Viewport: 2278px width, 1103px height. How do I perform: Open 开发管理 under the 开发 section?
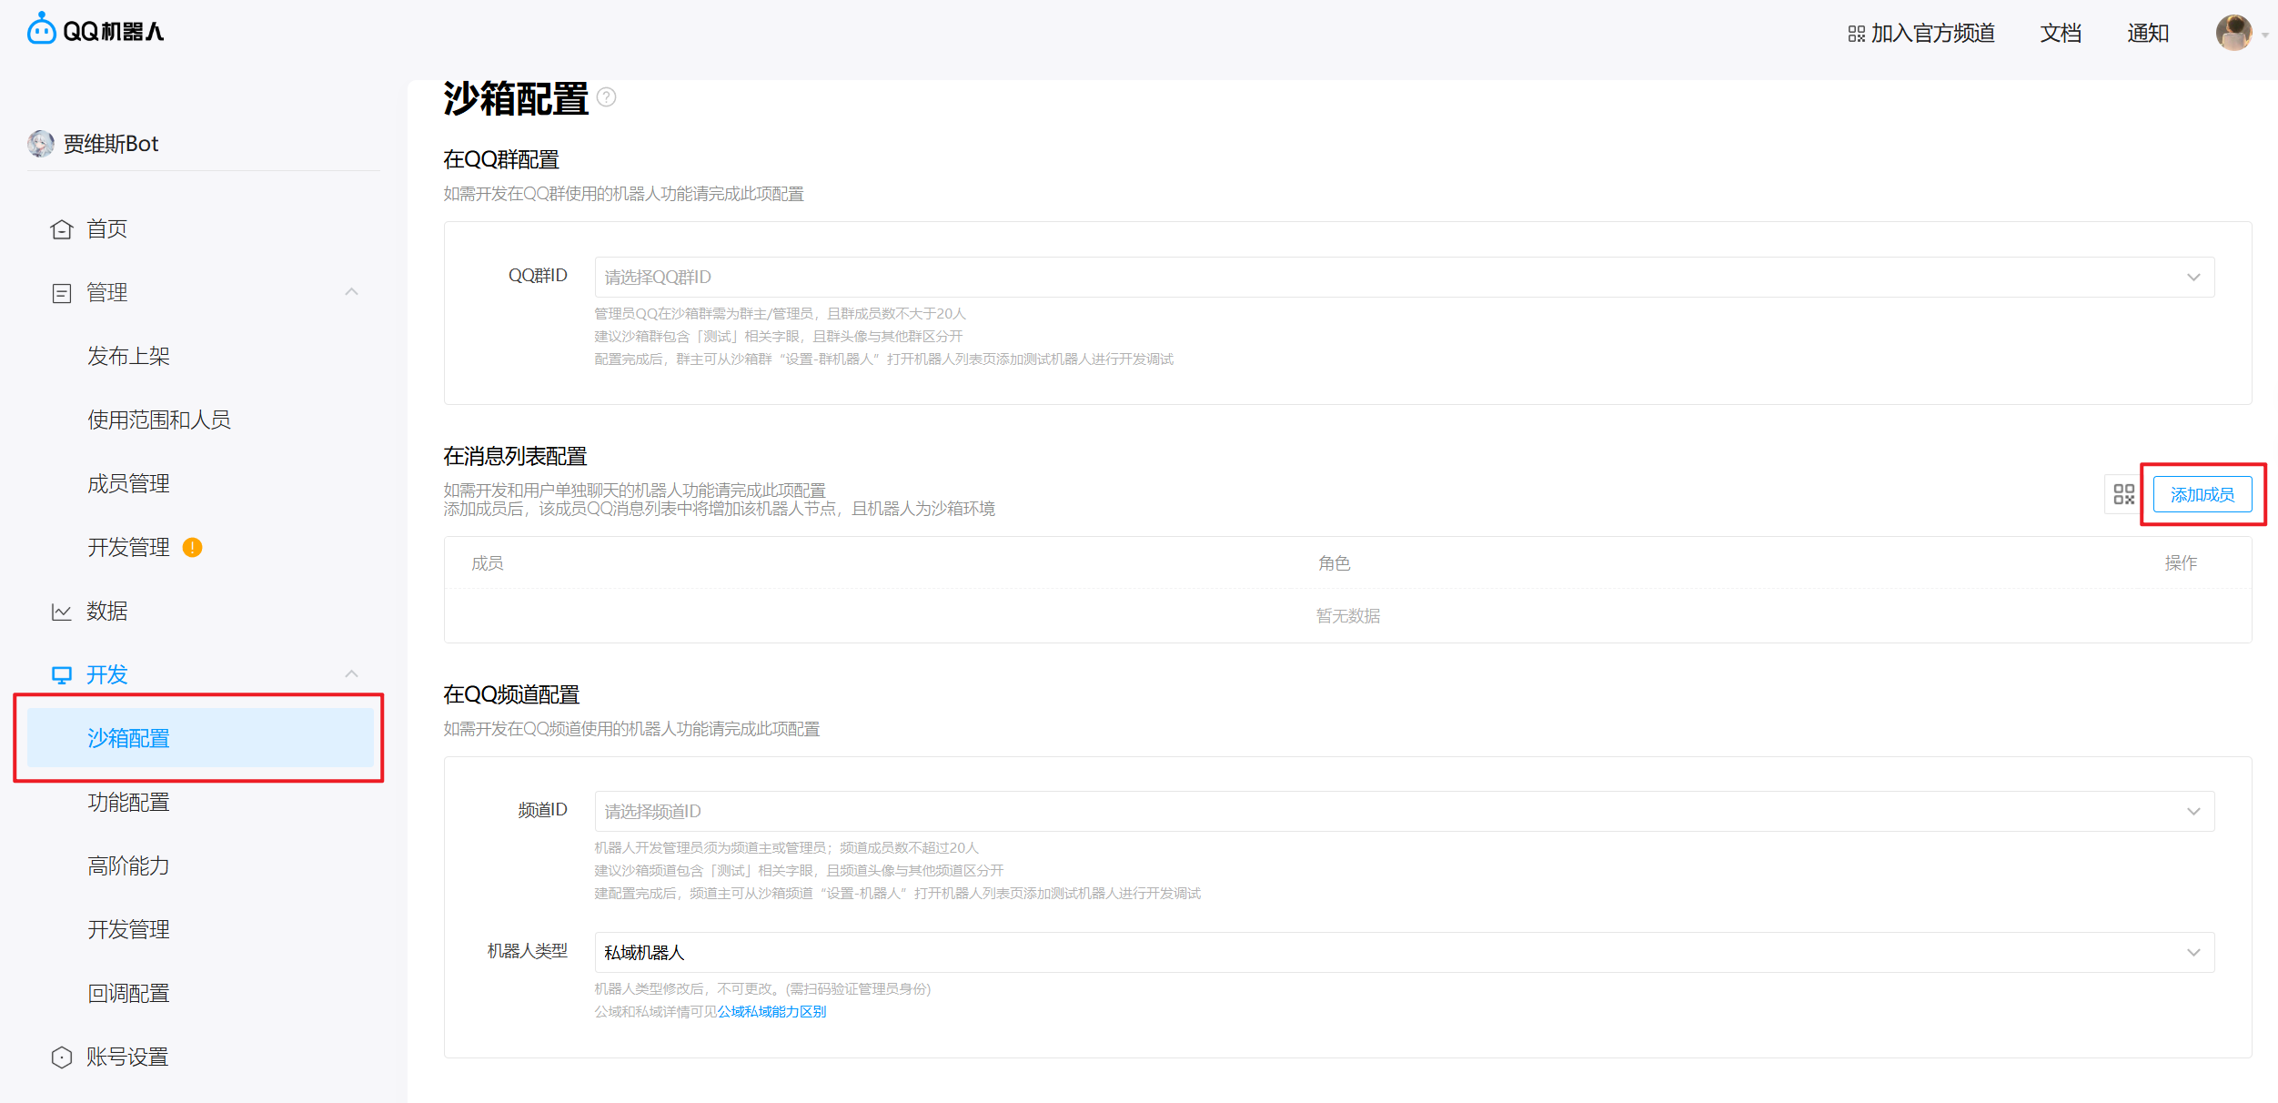(128, 929)
